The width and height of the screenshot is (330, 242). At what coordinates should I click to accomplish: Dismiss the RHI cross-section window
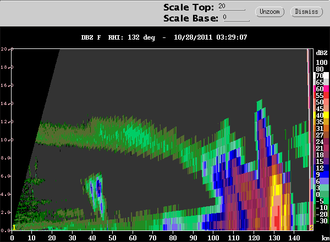point(306,12)
